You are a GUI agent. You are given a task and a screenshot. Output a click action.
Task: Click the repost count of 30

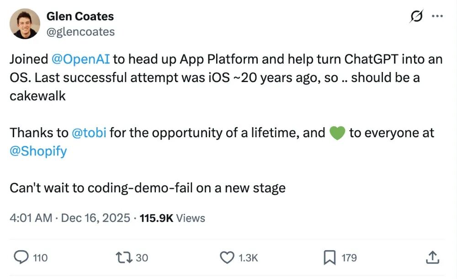click(142, 258)
